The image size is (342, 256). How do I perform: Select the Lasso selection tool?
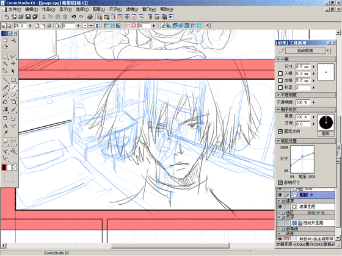(13, 56)
